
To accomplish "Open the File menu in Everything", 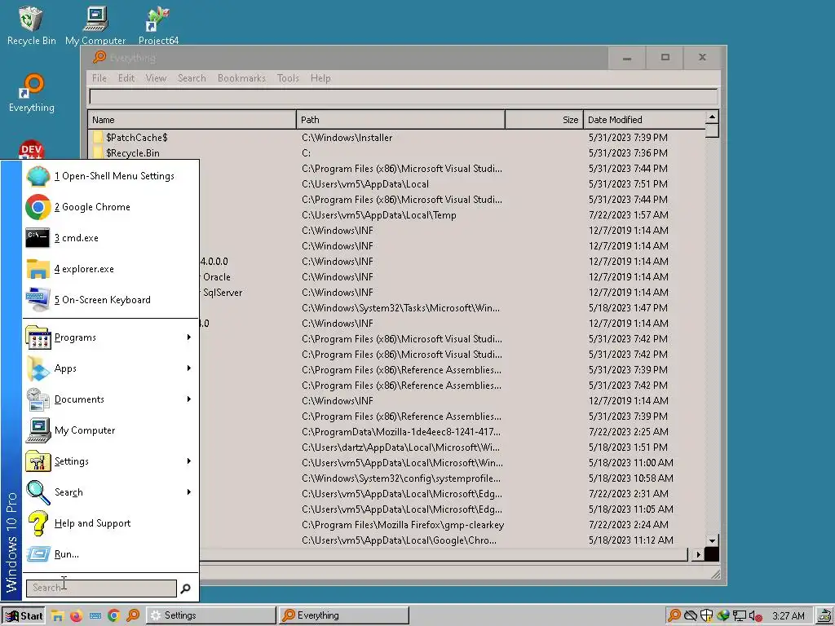I will (x=99, y=78).
